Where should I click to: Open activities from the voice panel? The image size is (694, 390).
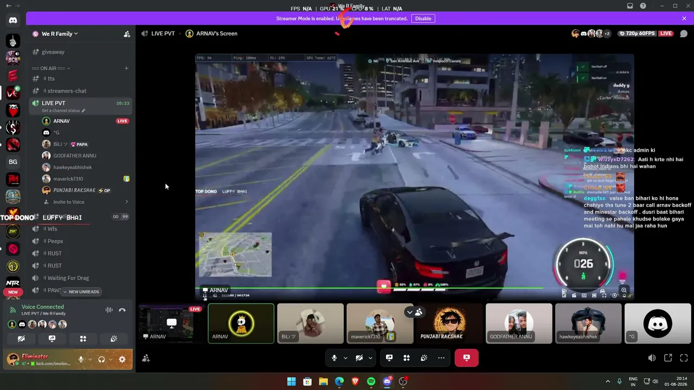pos(83,339)
